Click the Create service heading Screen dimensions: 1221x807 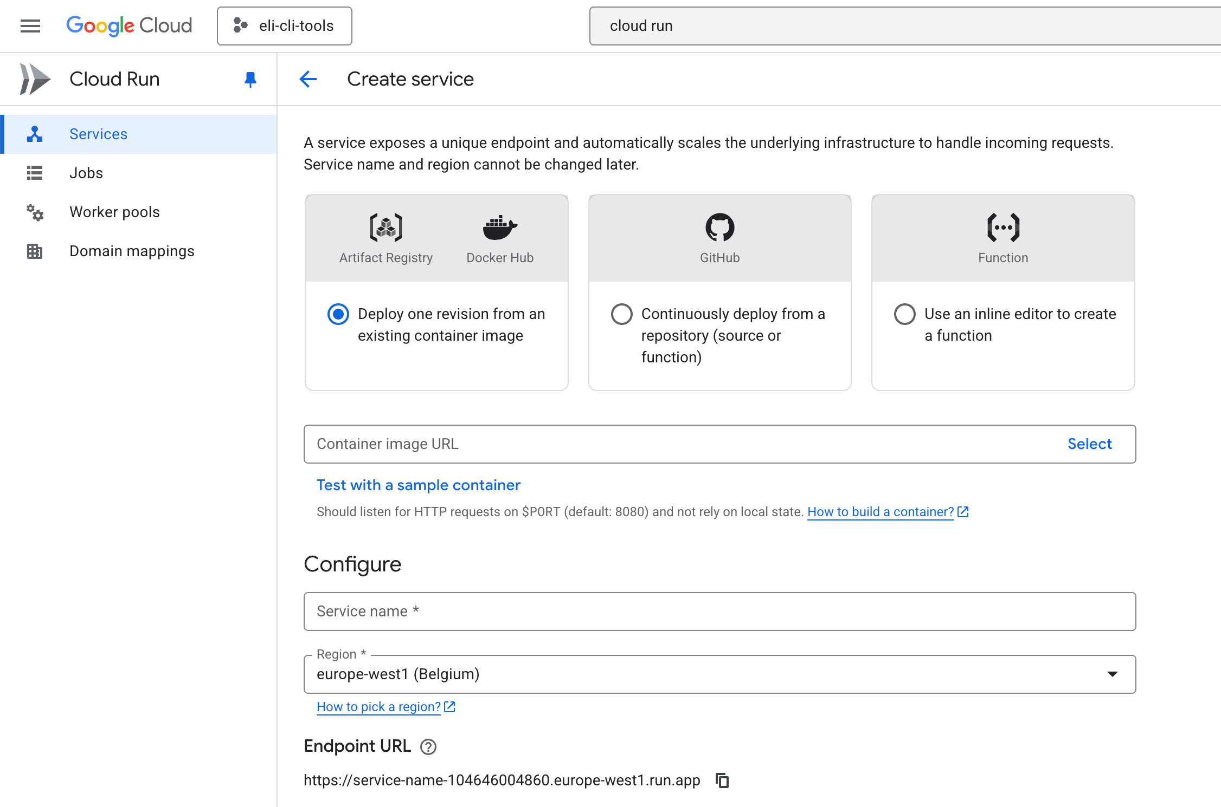(410, 79)
